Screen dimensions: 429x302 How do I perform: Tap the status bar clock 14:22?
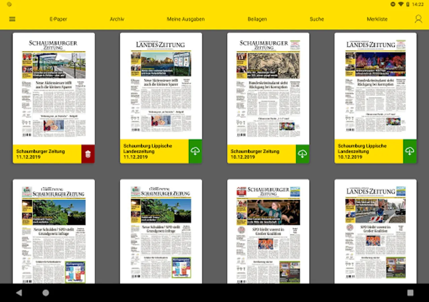[418, 4]
